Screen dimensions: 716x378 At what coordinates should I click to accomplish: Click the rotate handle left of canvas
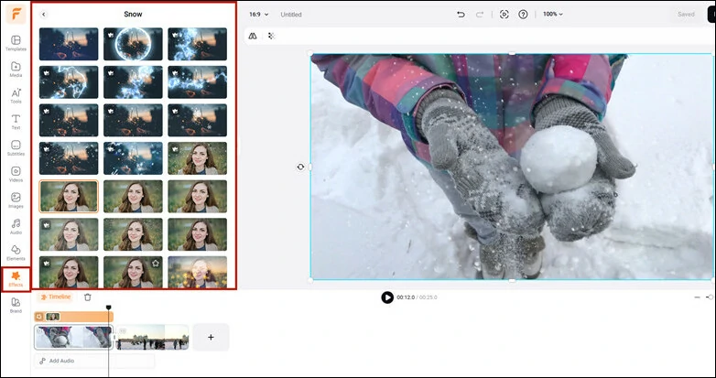[300, 167]
